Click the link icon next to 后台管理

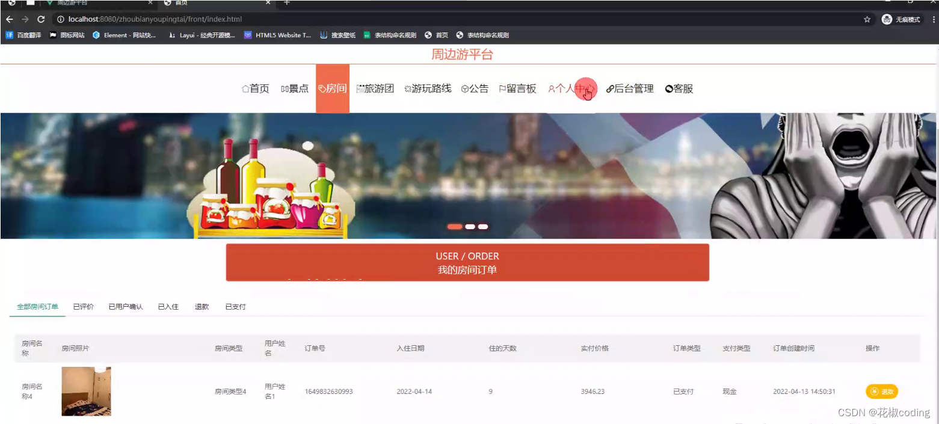(x=609, y=88)
